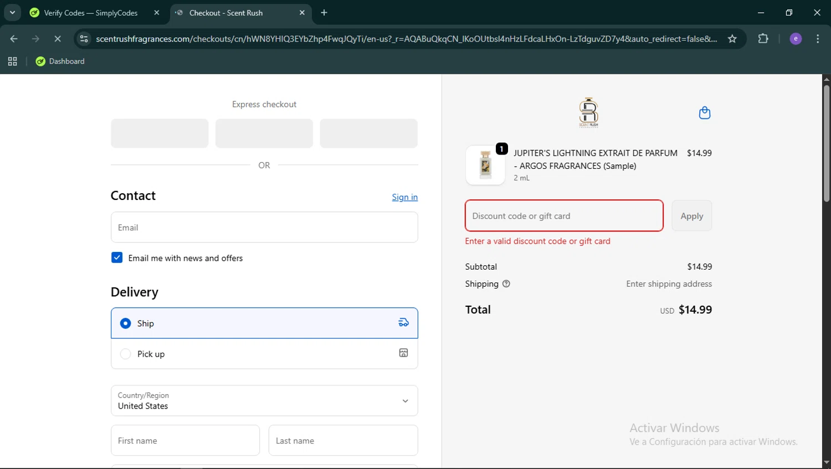Open the tab search dropdown arrow
This screenshot has width=831, height=469.
pyautogui.click(x=12, y=12)
